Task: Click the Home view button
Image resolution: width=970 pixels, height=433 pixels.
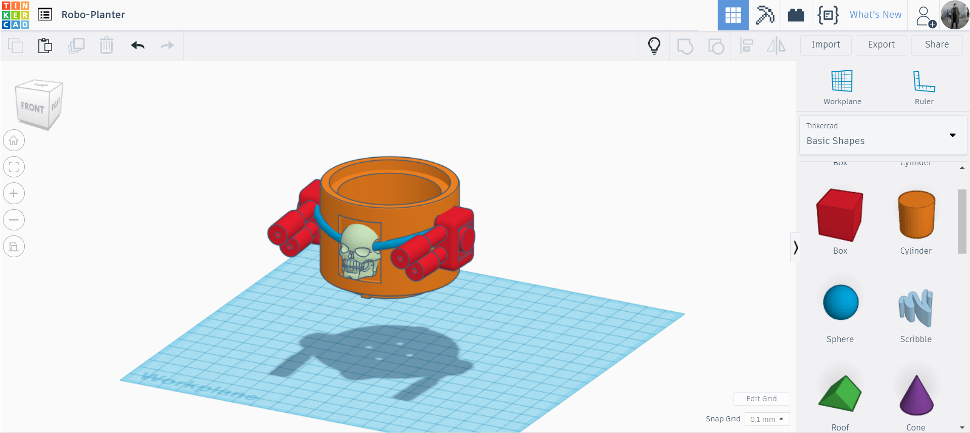Action: [14, 140]
